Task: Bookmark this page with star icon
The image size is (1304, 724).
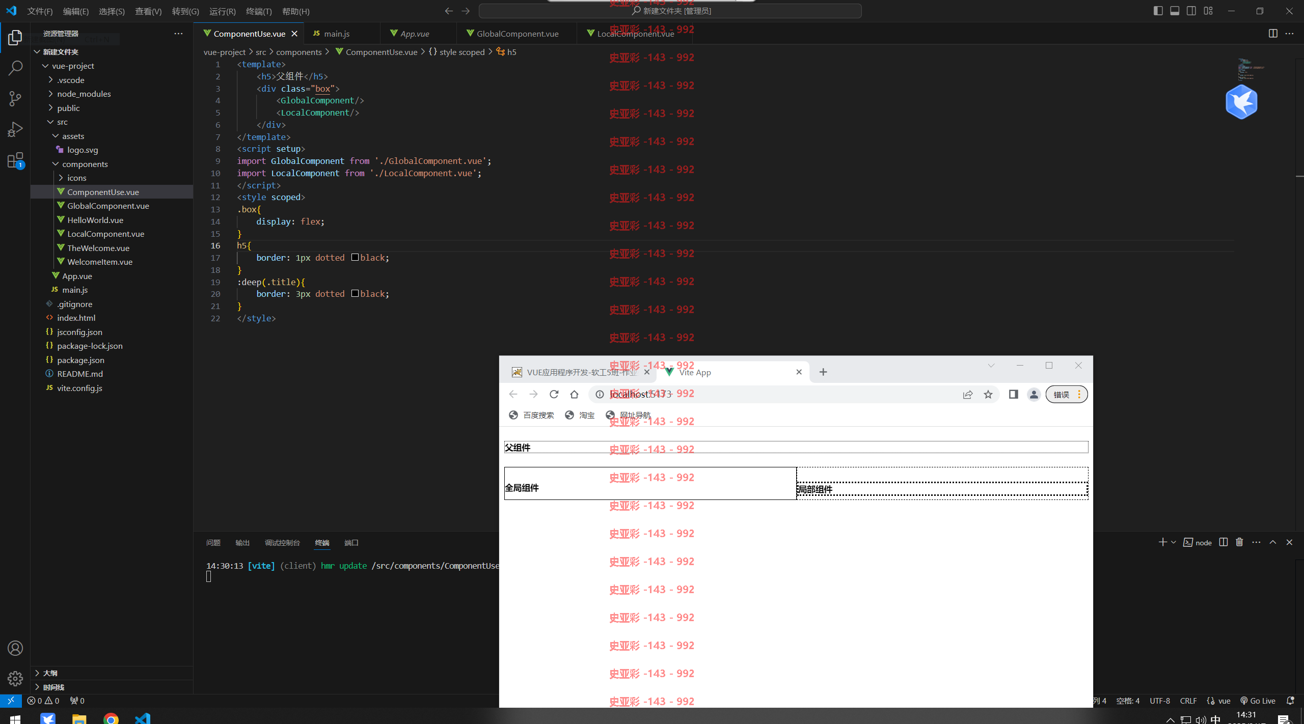Action: [x=988, y=394]
